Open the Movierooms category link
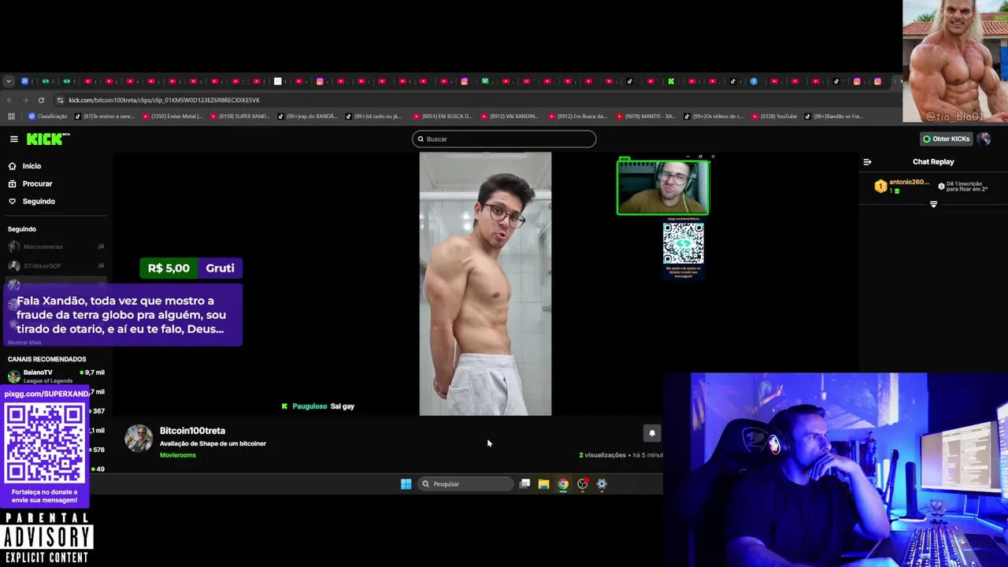Viewport: 1008px width, 567px height. coord(178,455)
